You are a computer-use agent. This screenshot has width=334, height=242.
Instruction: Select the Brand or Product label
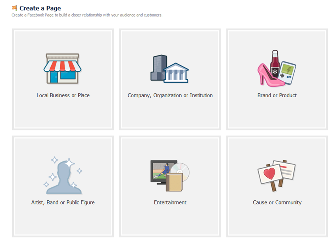277,95
